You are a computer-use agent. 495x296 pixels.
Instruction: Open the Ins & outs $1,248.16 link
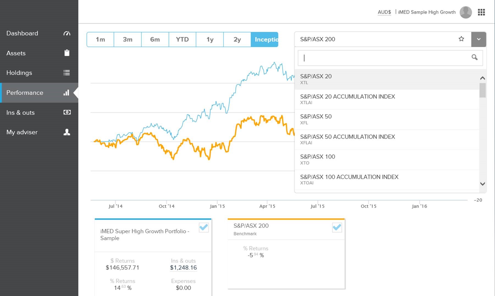point(183,268)
